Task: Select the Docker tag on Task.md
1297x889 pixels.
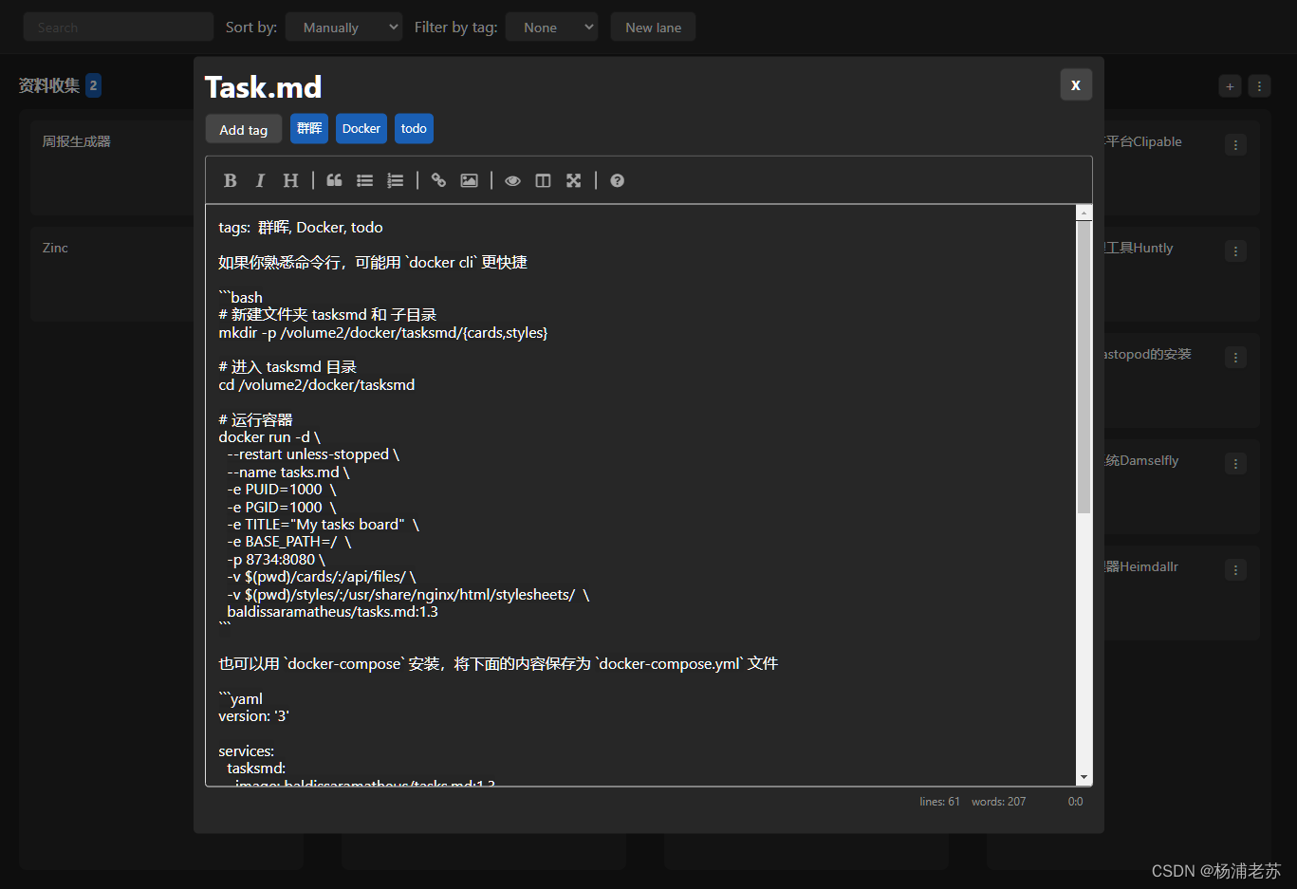Action: pos(361,128)
